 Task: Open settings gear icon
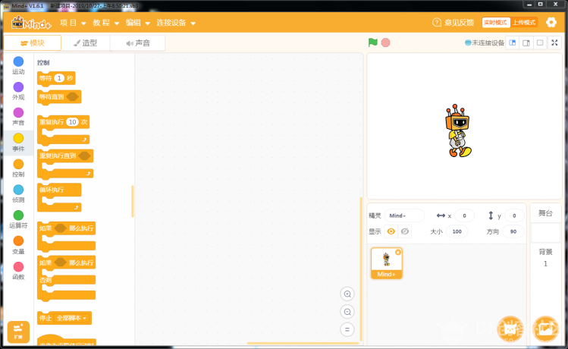(551, 23)
